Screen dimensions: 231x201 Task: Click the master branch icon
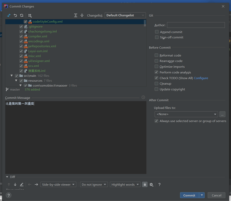7,89
